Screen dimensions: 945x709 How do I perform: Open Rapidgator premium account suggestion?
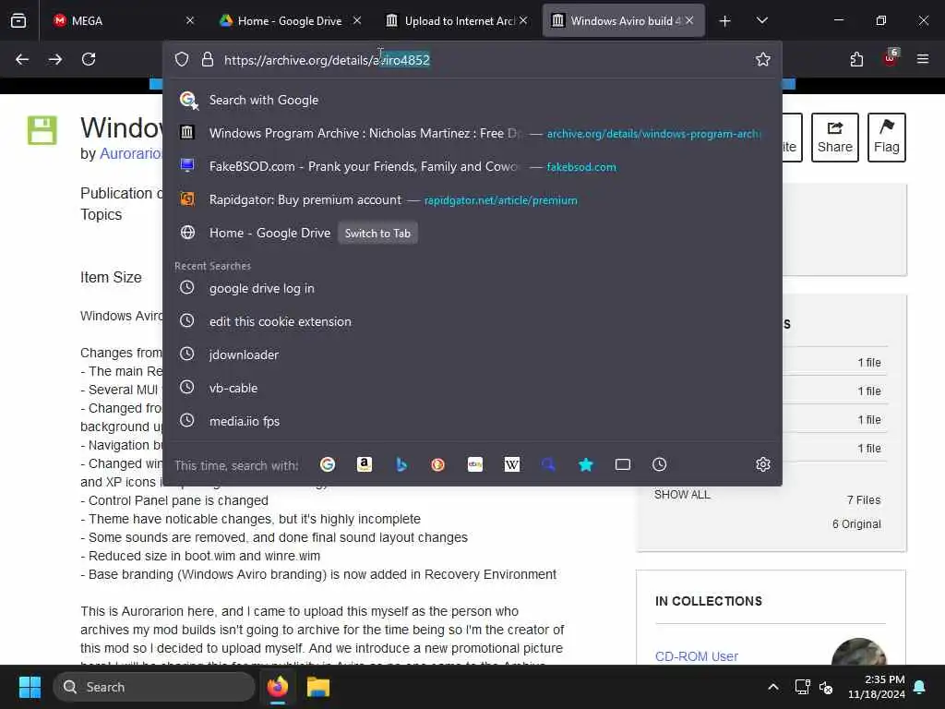tap(472, 199)
